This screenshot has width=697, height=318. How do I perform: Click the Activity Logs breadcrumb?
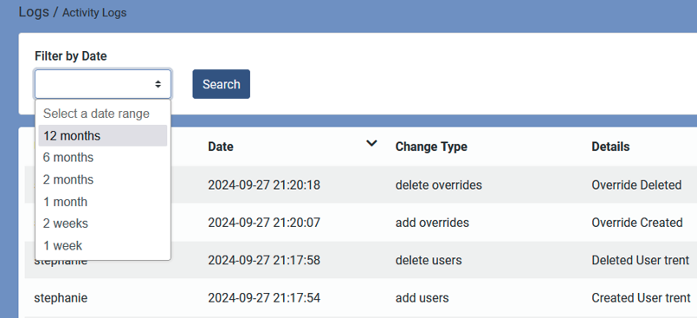pyautogui.click(x=94, y=13)
